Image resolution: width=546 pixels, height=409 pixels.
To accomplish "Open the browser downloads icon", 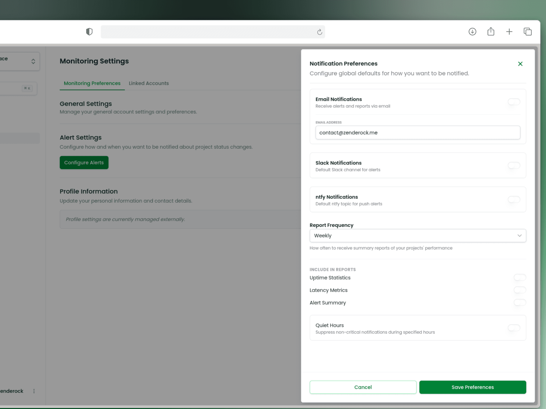I will pyautogui.click(x=472, y=32).
